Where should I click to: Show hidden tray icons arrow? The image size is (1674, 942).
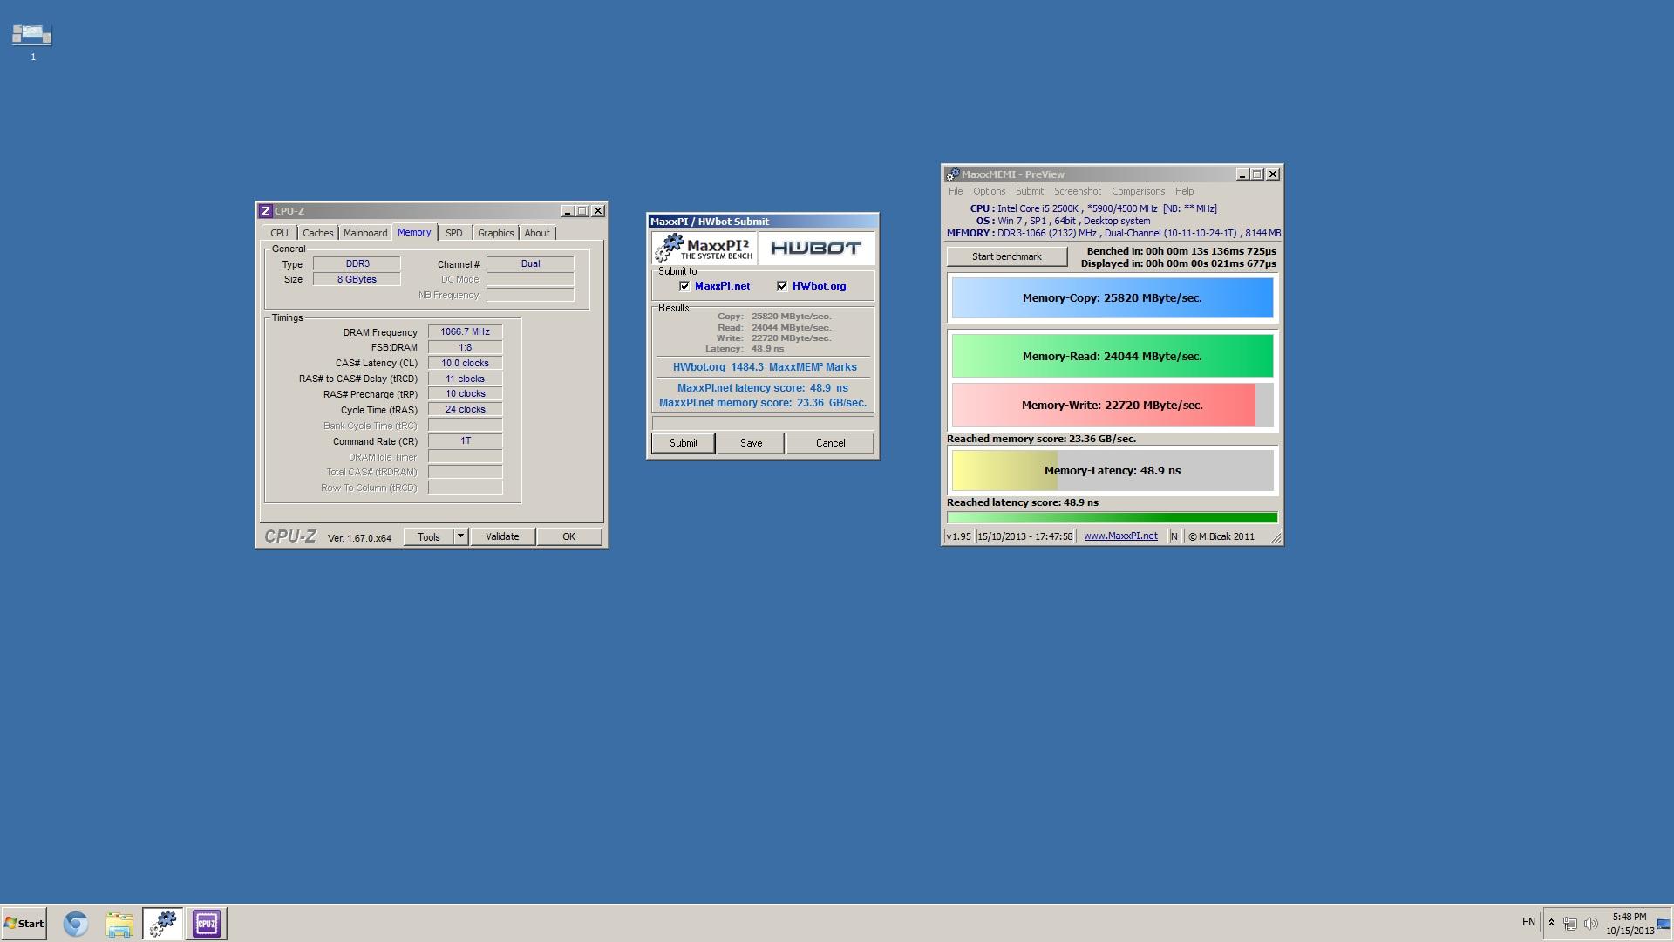pyautogui.click(x=1551, y=923)
